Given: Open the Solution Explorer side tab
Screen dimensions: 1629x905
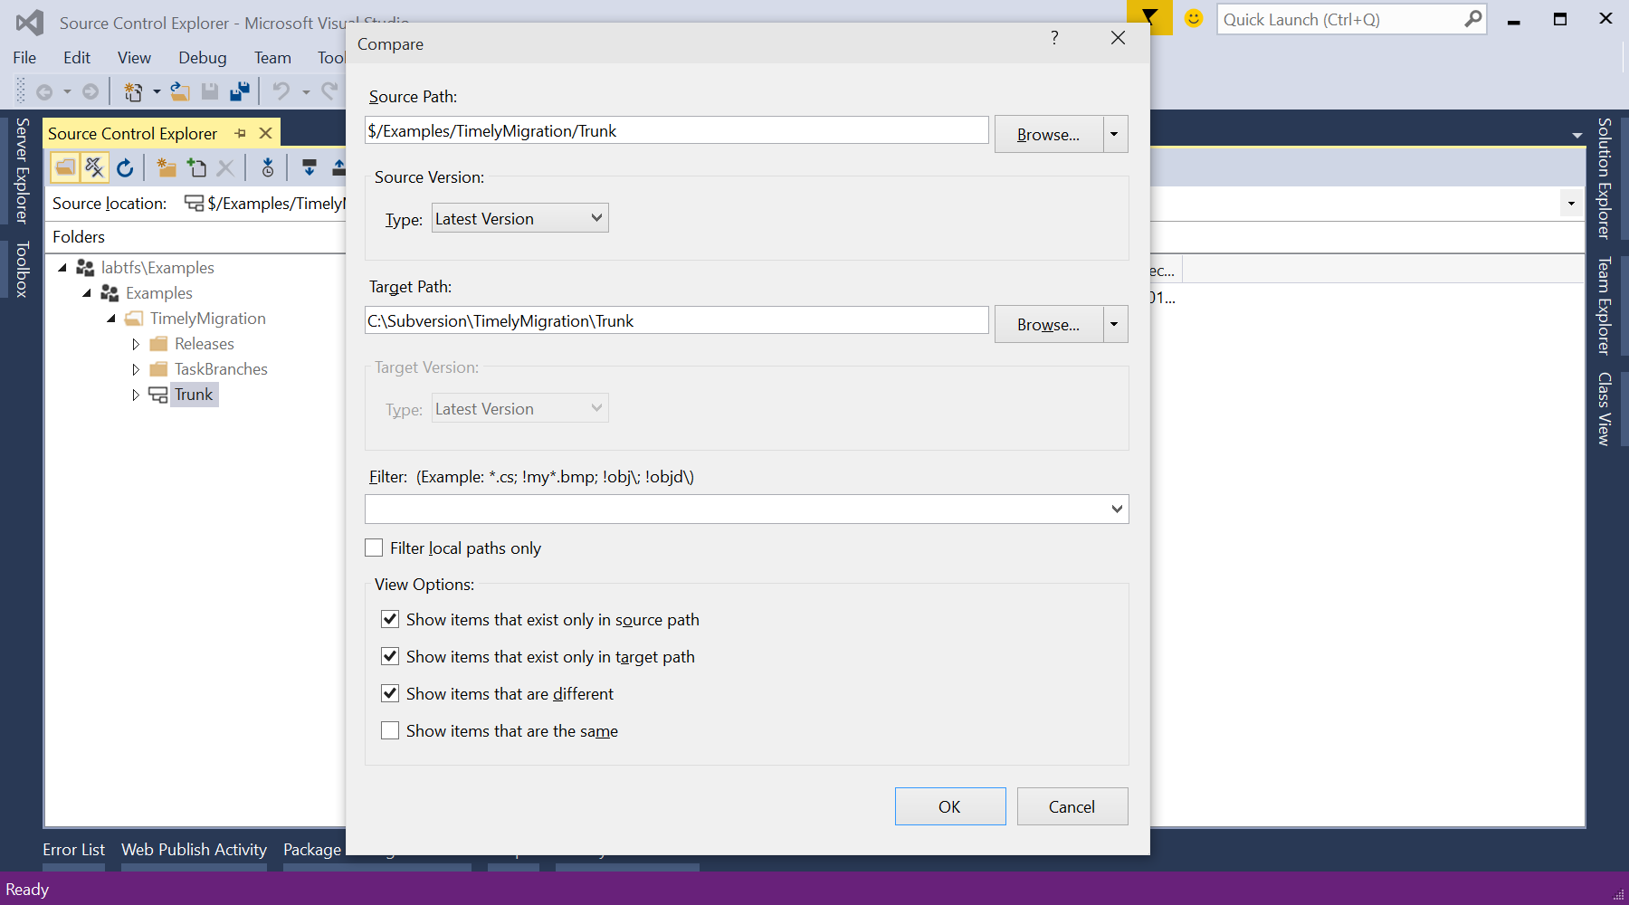Looking at the screenshot, I should 1604,178.
